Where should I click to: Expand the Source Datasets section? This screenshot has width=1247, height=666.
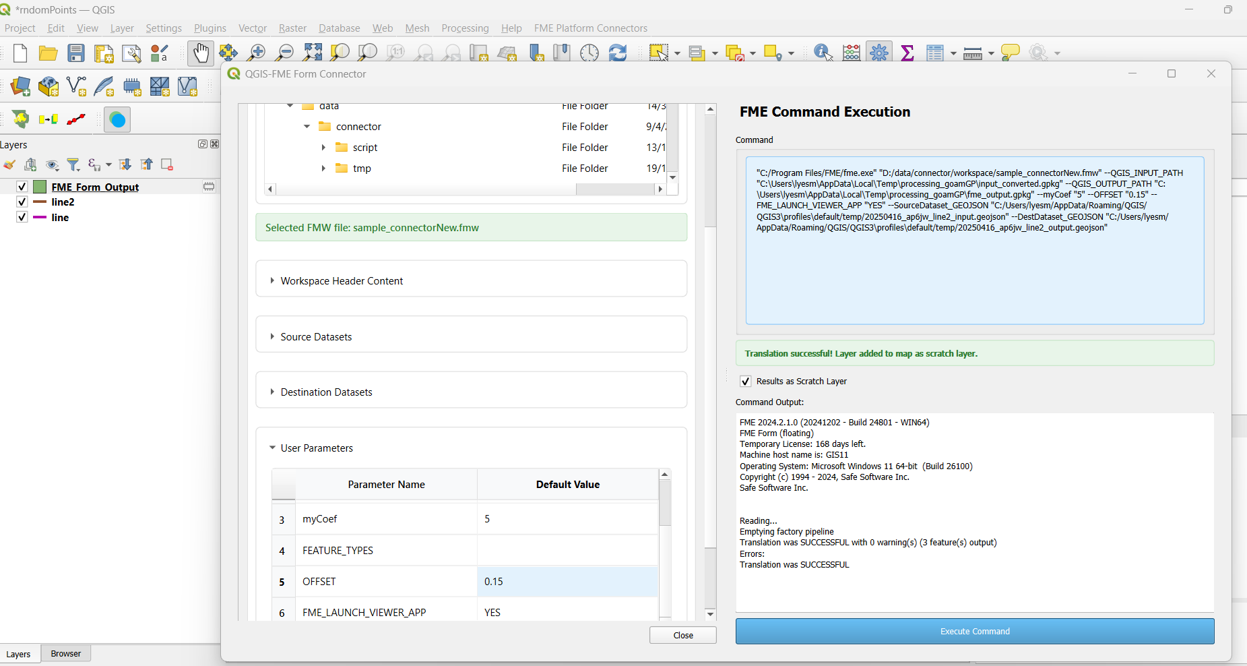pyautogui.click(x=272, y=336)
